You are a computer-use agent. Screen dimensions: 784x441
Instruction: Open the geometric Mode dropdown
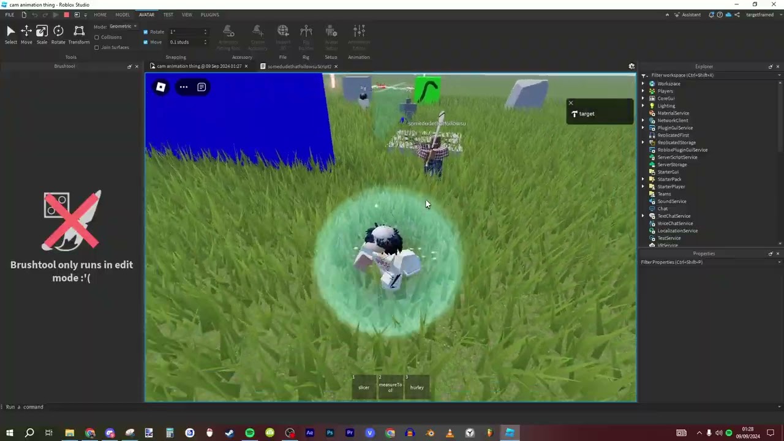(x=120, y=26)
